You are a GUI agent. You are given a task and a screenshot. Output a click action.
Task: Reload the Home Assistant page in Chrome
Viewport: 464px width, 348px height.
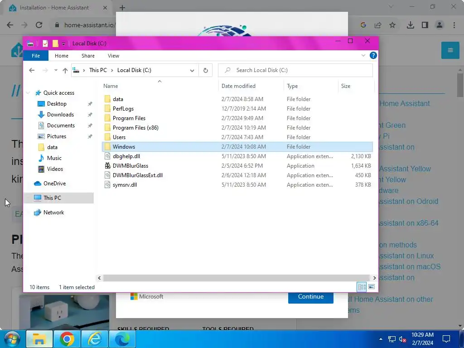(x=39, y=25)
